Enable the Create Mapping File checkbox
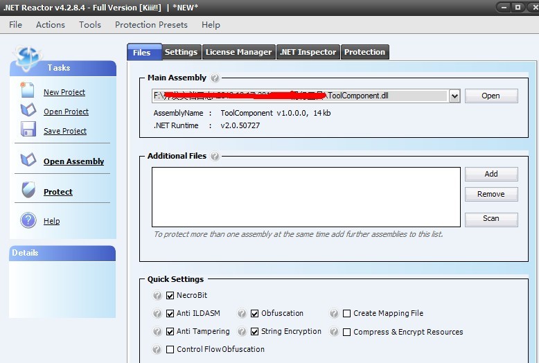The width and height of the screenshot is (539, 363). 347,314
